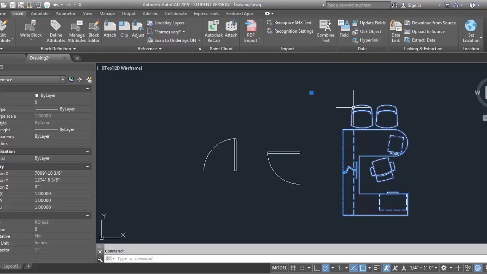Open the Data Link manager
The image size is (487, 274).
pos(396,30)
